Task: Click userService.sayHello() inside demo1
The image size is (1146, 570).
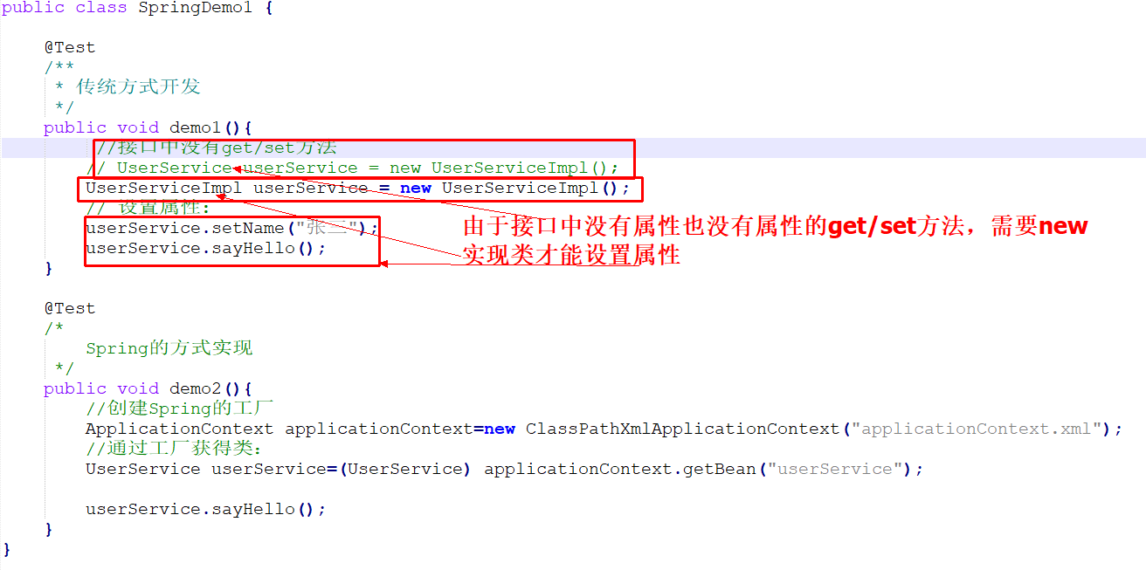Action: (x=205, y=248)
